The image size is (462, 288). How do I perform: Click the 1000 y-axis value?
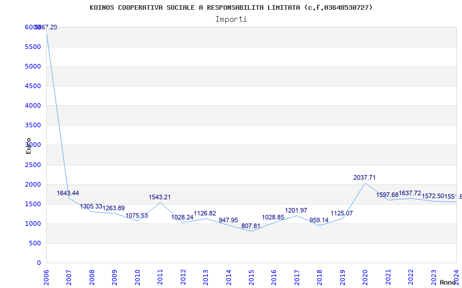point(33,223)
